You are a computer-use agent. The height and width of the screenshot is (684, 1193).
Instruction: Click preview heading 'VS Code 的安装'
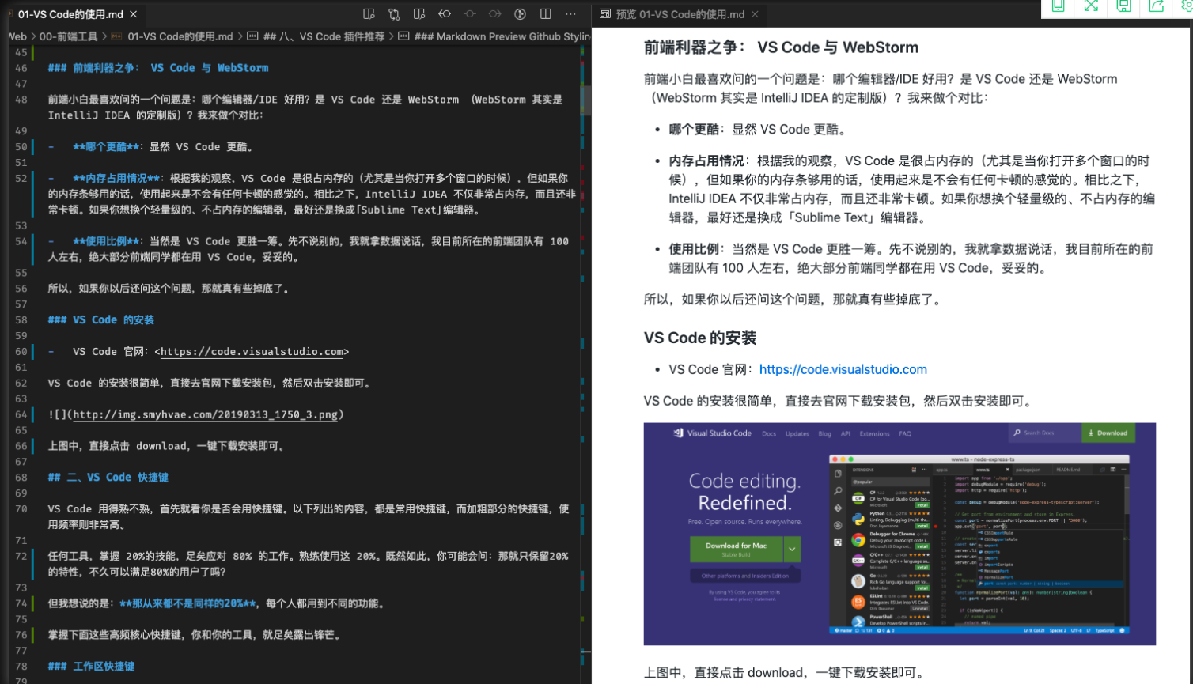[700, 338]
